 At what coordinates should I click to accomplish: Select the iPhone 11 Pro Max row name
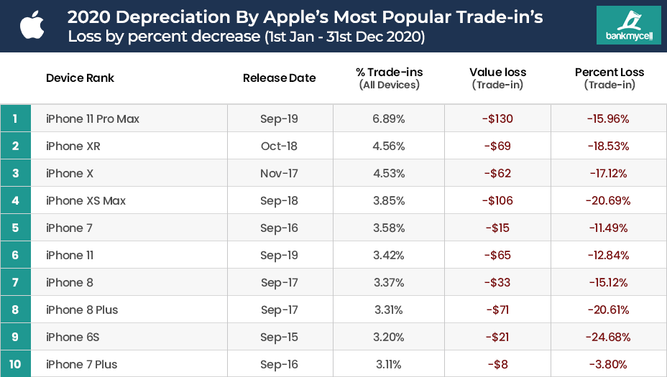coord(93,118)
